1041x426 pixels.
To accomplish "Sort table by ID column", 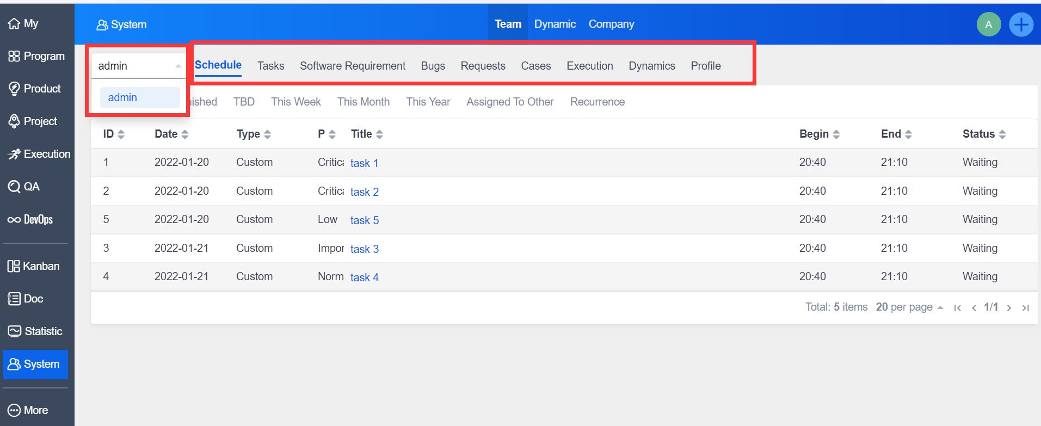I will [x=121, y=134].
